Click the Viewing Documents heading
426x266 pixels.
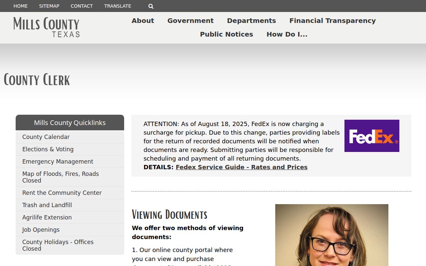(x=170, y=214)
